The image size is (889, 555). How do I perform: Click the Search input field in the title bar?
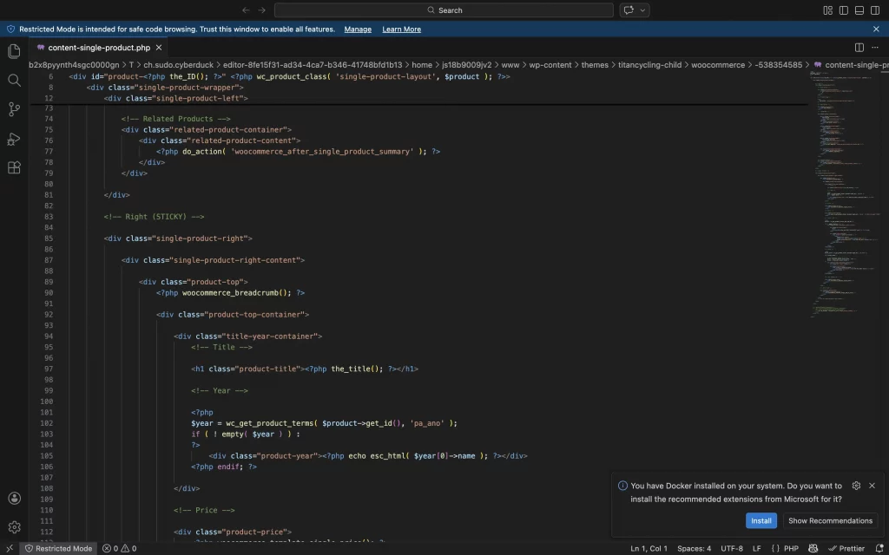tap(444, 10)
